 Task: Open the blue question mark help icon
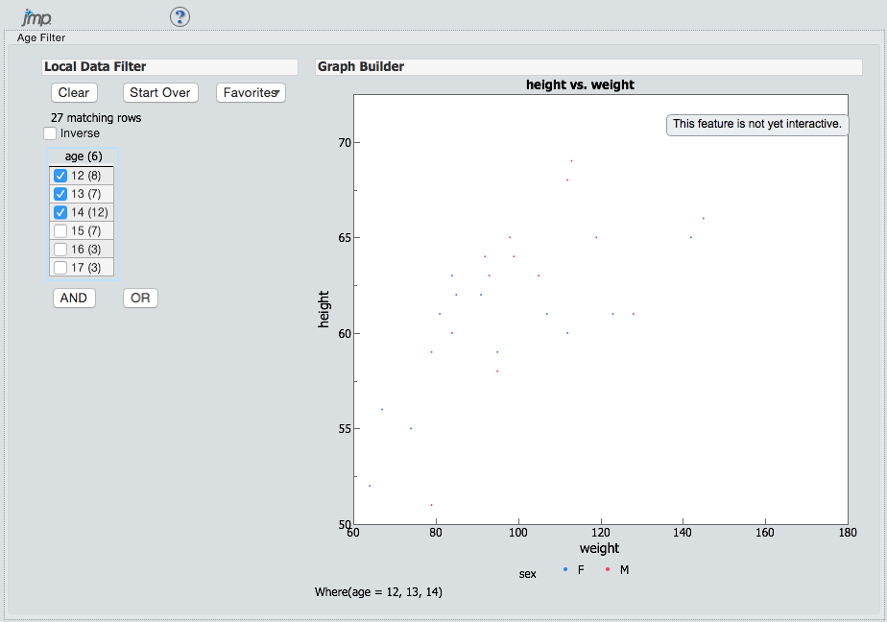pos(180,17)
